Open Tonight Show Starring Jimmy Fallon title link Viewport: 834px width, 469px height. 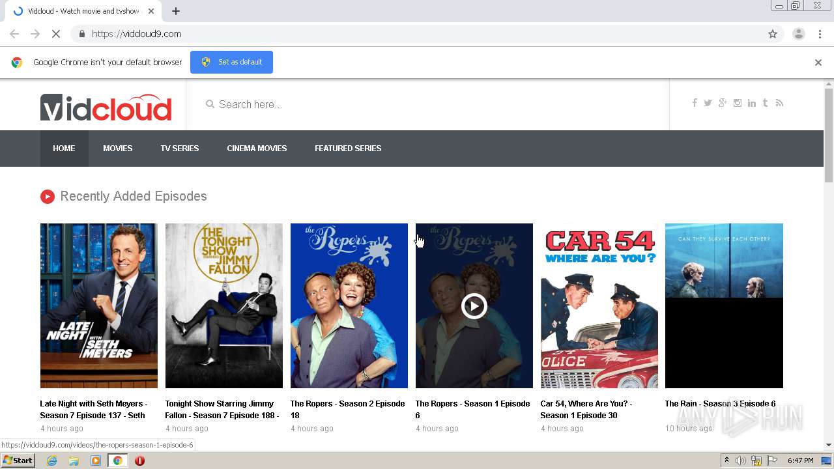tap(222, 409)
